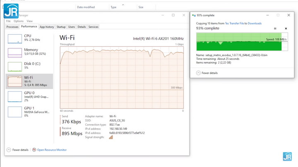Click the 895 Mbps receive value
298x167 pixels.
[72, 134]
